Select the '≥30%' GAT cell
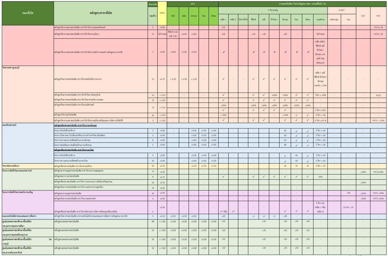Image resolution: width=388 pixels, height=256 pixels. click(x=363, y=199)
